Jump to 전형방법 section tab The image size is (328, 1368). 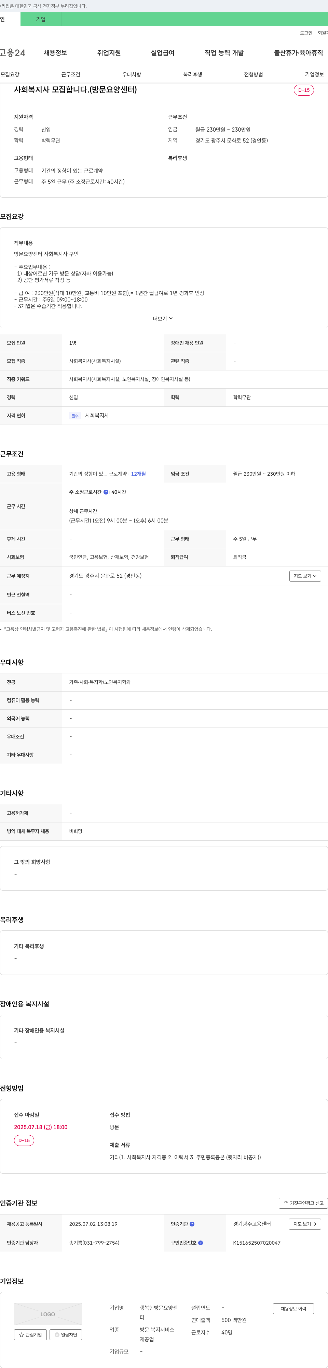click(253, 74)
